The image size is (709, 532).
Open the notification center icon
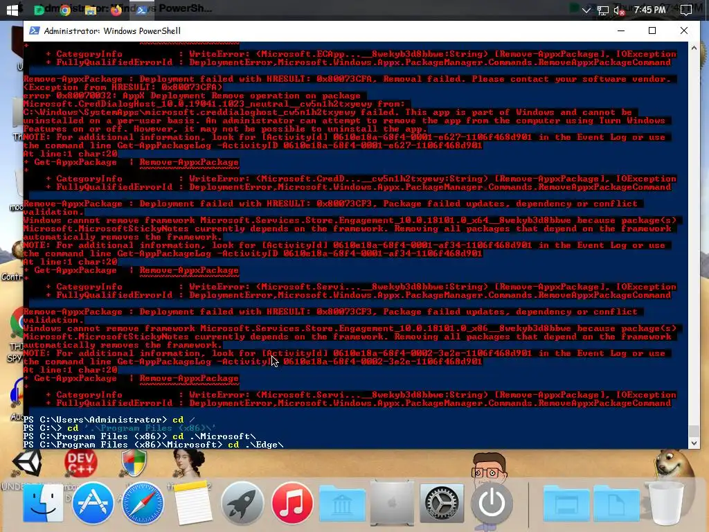(686, 10)
